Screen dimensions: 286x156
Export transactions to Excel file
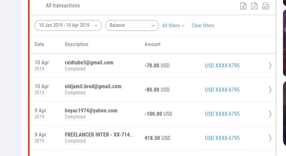tap(243, 6)
